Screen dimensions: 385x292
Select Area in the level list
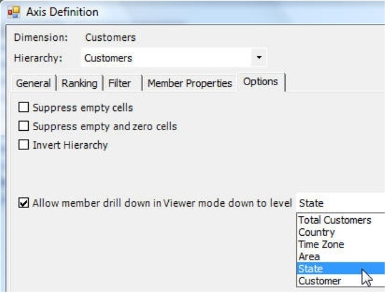(309, 257)
